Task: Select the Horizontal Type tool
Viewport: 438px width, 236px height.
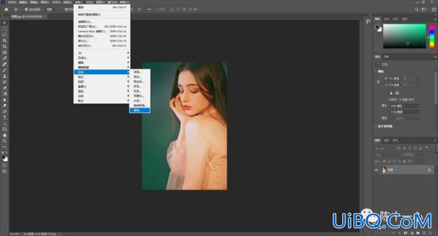Action: pyautogui.click(x=4, y=117)
